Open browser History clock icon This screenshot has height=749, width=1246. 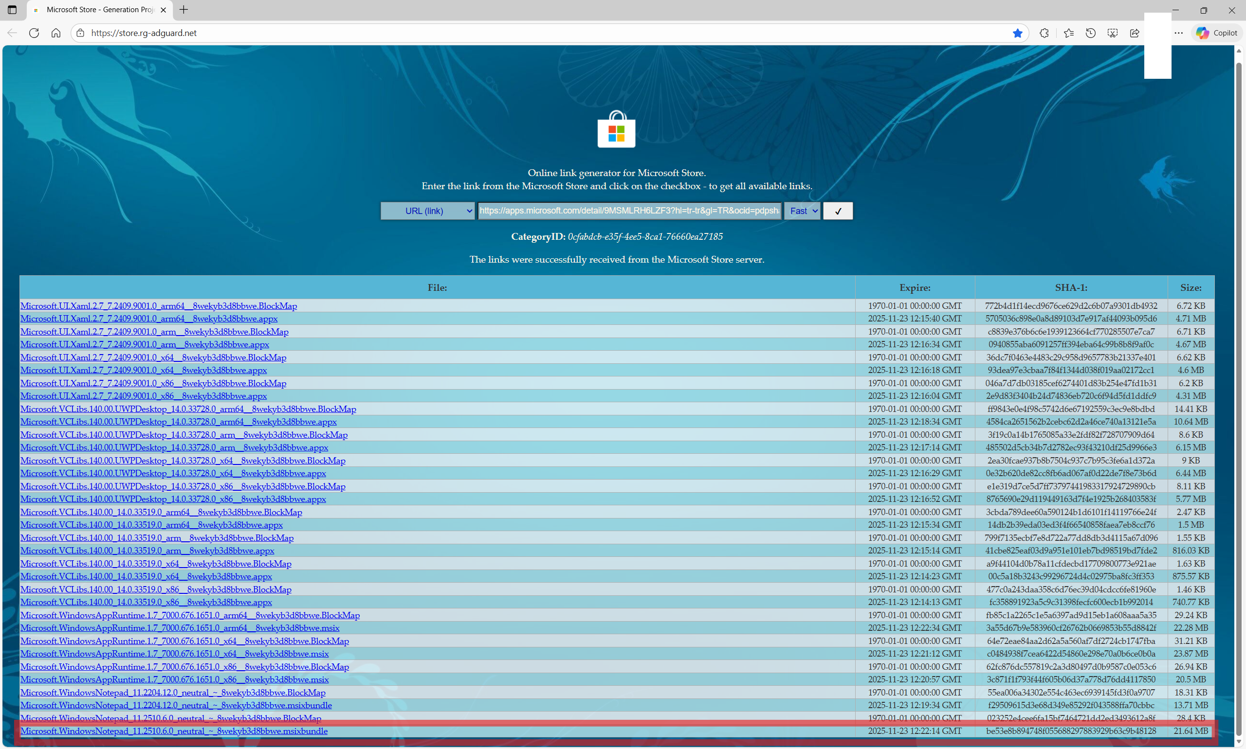pyautogui.click(x=1090, y=33)
